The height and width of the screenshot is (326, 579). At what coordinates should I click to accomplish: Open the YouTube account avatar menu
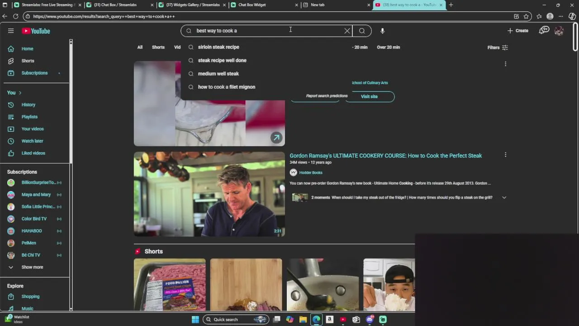click(x=559, y=31)
